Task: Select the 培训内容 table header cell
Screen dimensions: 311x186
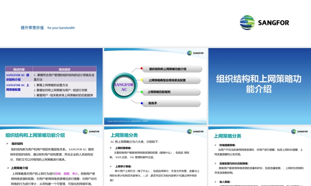Action: pos(19,69)
